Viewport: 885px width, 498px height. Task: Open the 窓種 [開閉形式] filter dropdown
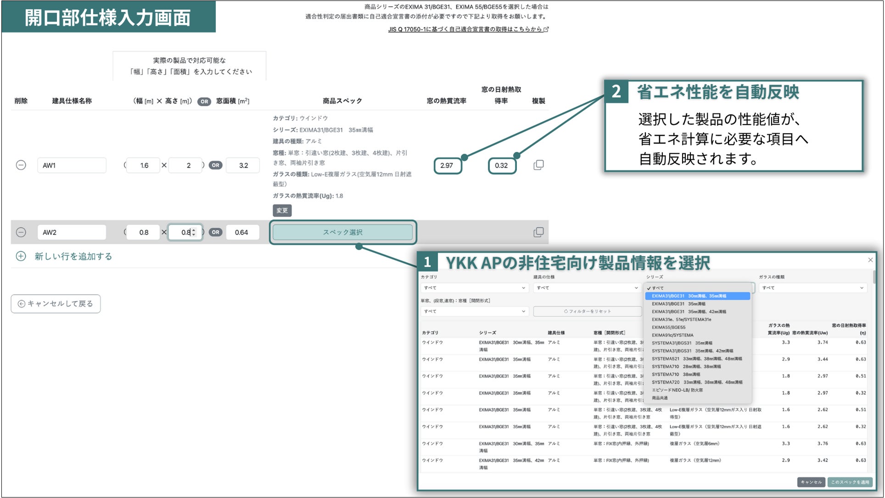[475, 311]
